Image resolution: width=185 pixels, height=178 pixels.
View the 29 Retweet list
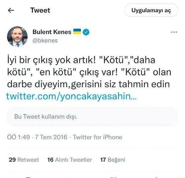coord(24,160)
